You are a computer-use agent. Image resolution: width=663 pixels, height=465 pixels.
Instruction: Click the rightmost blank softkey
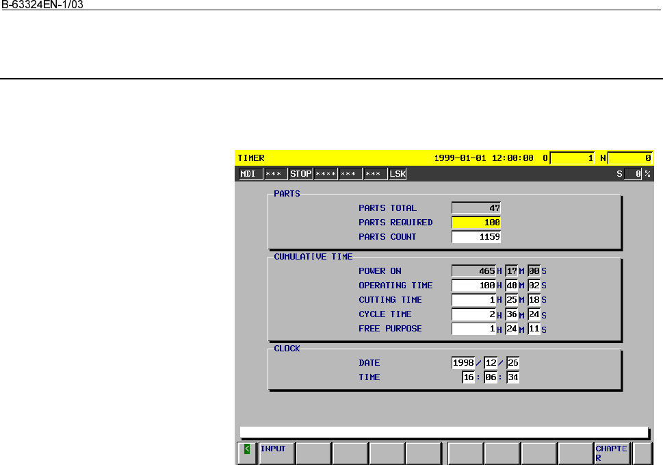[642, 453]
